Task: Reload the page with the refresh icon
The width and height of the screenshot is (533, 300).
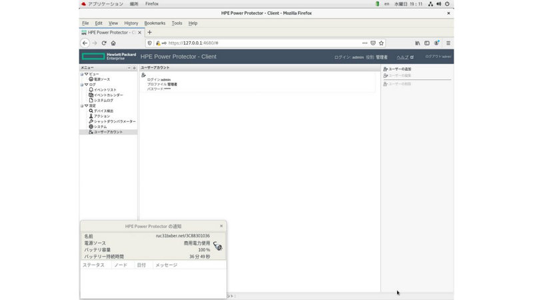Action: pyautogui.click(x=104, y=43)
